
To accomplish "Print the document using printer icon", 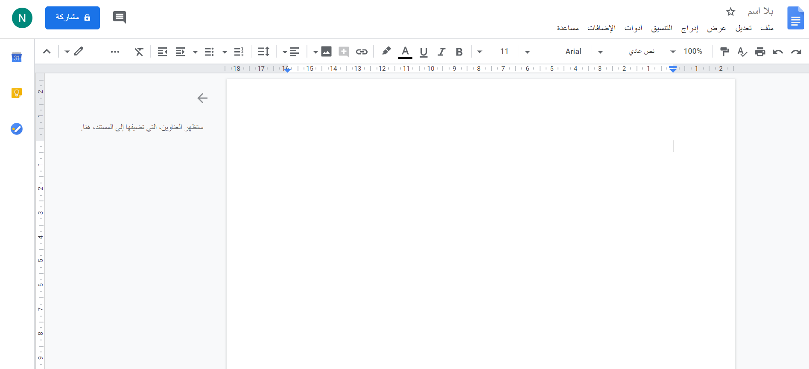I will point(760,52).
